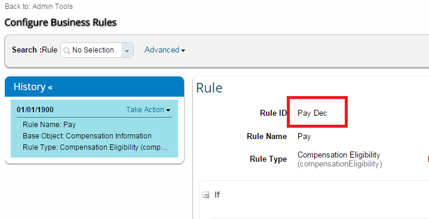Click the Rule ID label
429x219 pixels.
click(273, 113)
